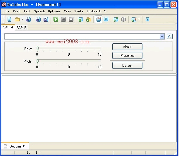Viewport: 179px width, 156px height.
Task: Open Help with the question mark icon
Action: click(147, 19)
